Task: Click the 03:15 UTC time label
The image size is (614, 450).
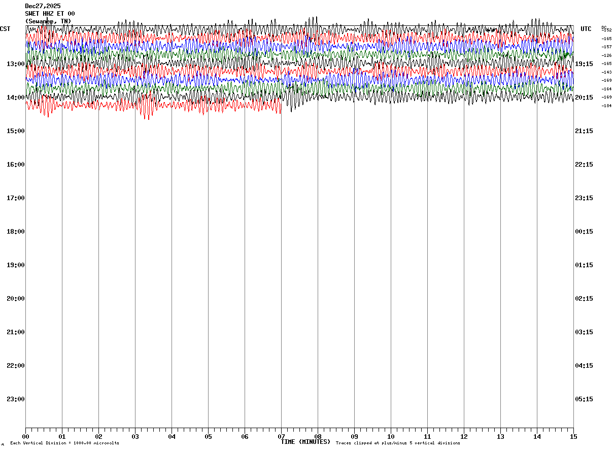Action: pos(584,332)
